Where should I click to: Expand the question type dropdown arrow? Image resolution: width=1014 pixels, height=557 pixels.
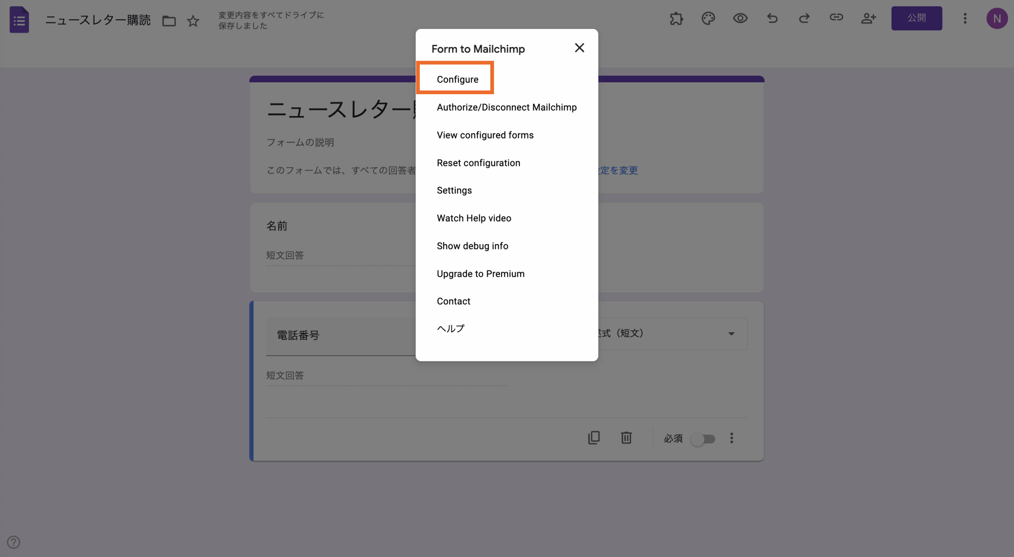click(731, 334)
